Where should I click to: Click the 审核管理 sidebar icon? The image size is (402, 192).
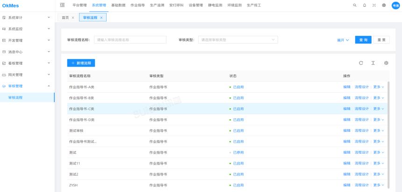click(4, 86)
